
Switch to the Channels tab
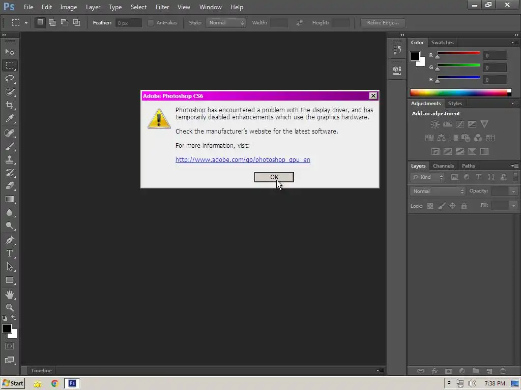click(443, 166)
